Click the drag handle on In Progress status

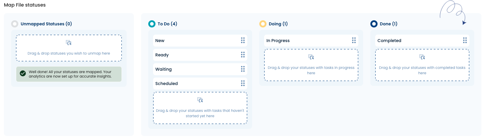(x=354, y=41)
